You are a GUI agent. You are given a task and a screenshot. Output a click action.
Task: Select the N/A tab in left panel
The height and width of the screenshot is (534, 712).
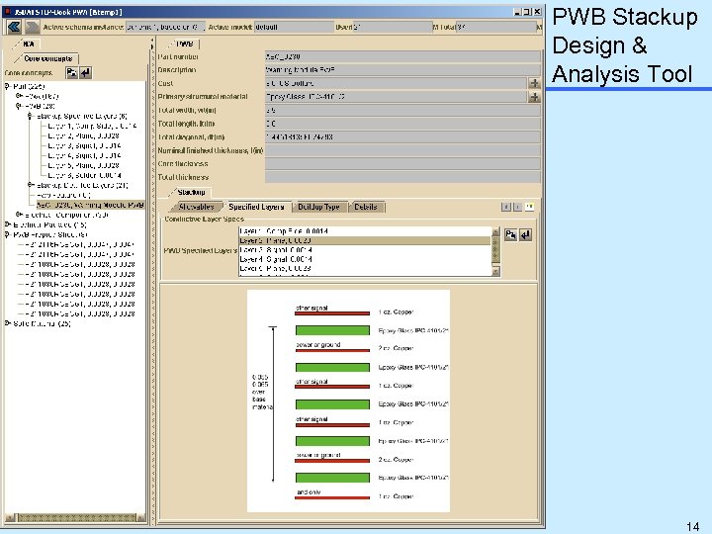[28, 44]
